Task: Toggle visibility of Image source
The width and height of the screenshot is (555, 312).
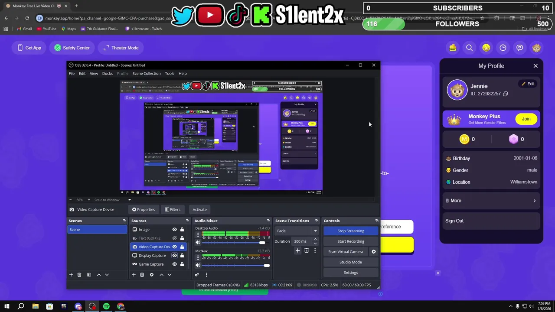Action: (174, 230)
